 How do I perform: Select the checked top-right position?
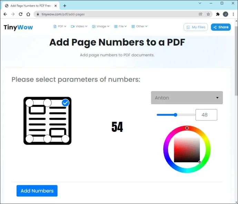click(x=66, y=103)
